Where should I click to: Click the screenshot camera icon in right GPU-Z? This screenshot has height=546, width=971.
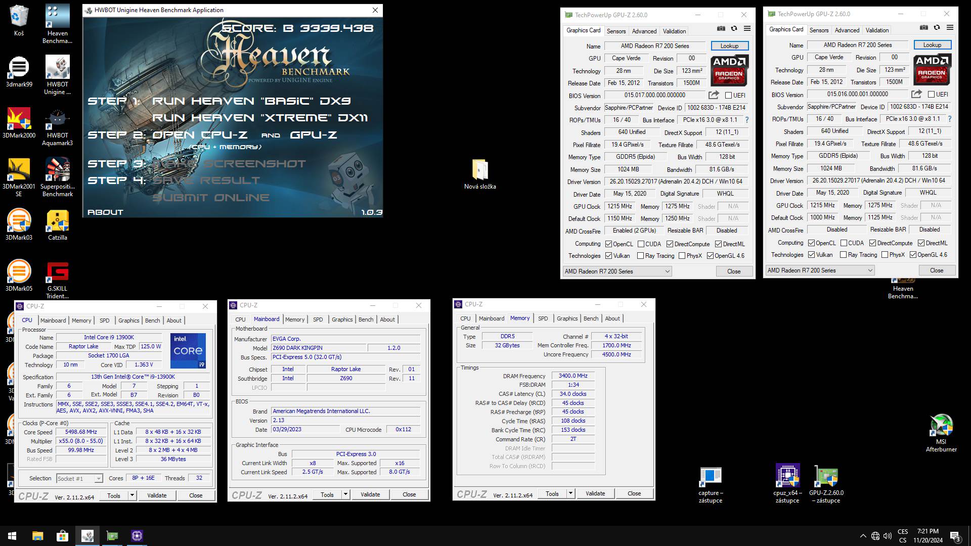(x=924, y=28)
